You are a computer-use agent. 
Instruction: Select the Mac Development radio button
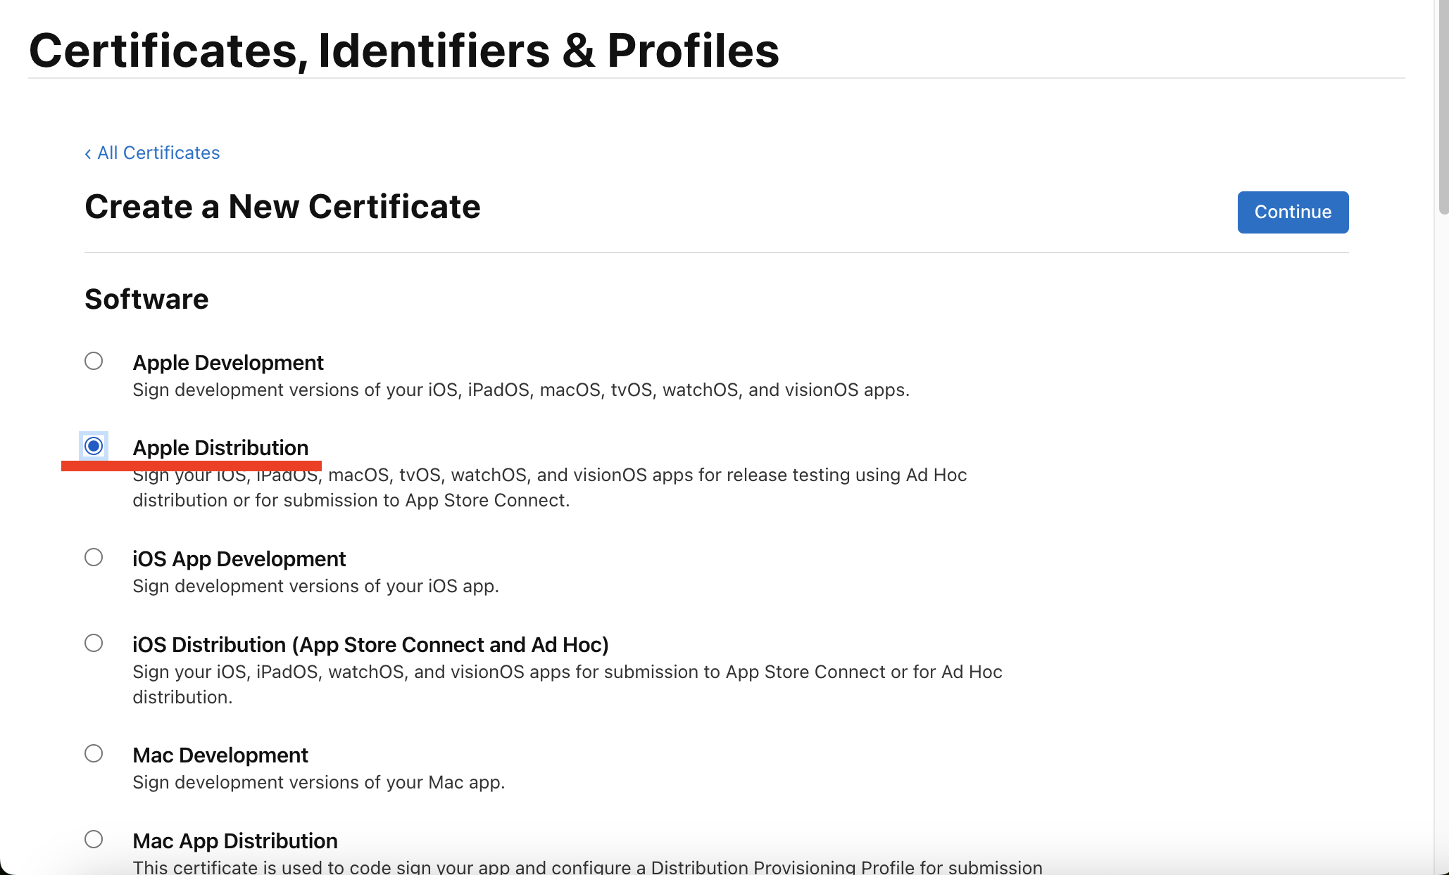[x=94, y=753]
